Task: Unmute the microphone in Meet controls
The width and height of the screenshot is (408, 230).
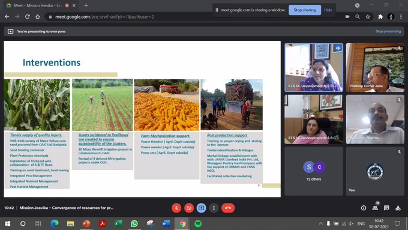Action: point(176,208)
